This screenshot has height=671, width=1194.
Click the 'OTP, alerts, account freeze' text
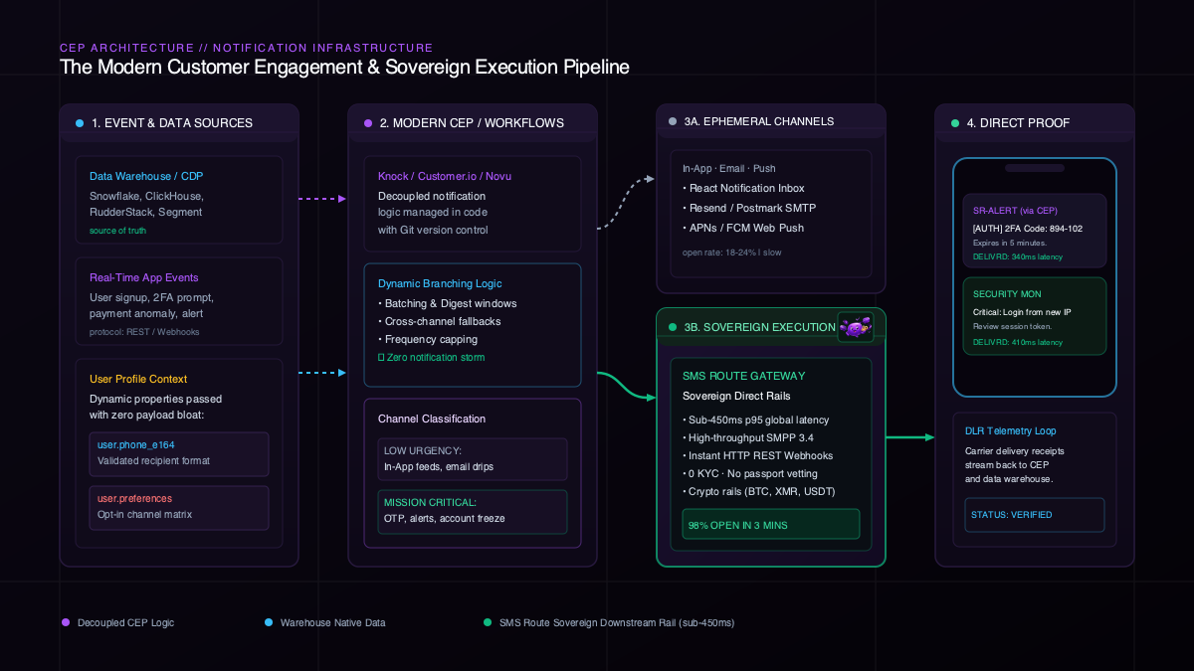(x=444, y=518)
